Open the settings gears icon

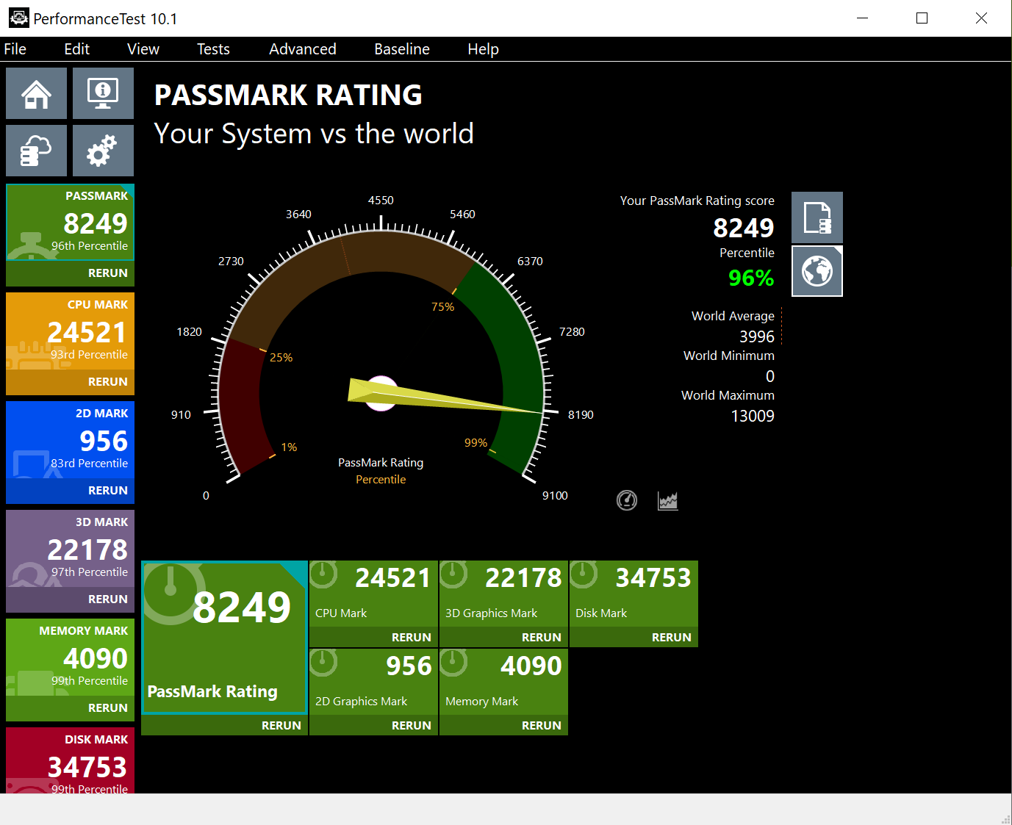(103, 151)
